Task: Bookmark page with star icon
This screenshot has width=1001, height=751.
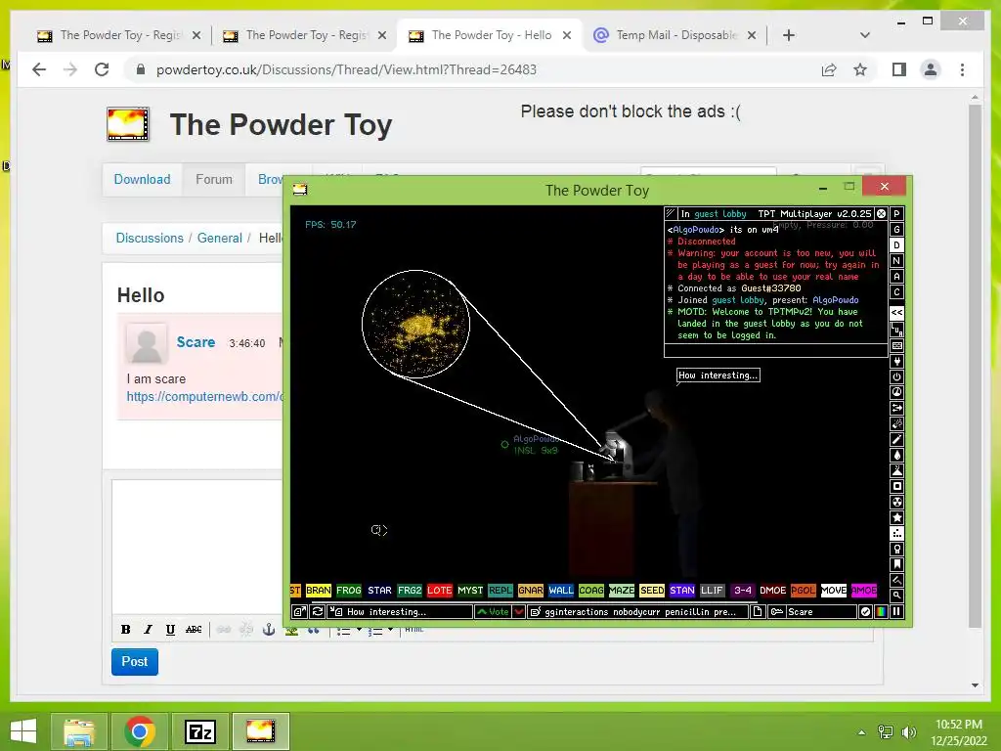Action: pos(860,69)
